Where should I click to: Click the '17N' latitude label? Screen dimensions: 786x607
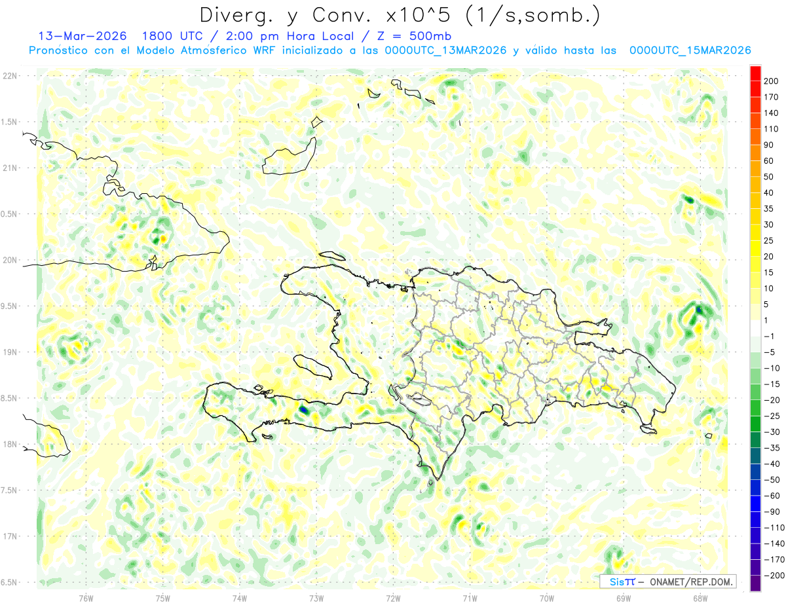10,536
